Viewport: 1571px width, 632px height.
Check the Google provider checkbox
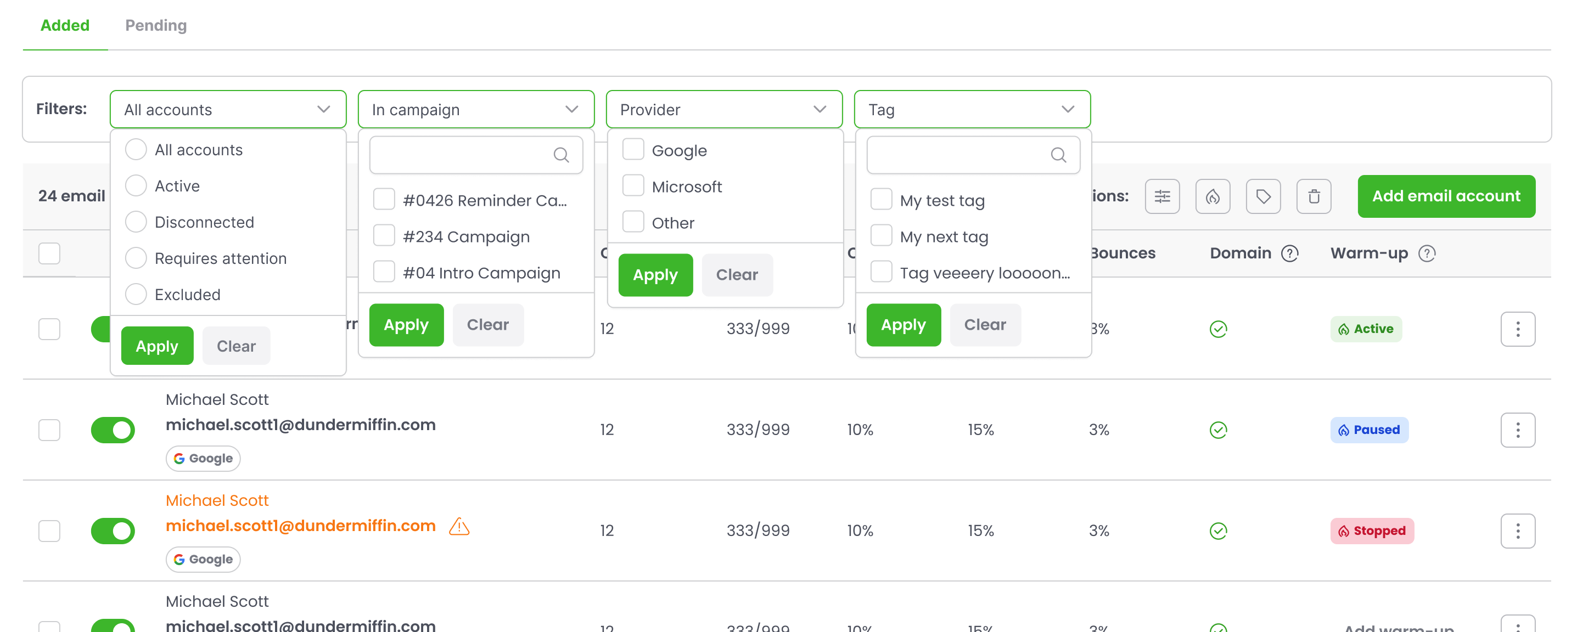tap(633, 150)
